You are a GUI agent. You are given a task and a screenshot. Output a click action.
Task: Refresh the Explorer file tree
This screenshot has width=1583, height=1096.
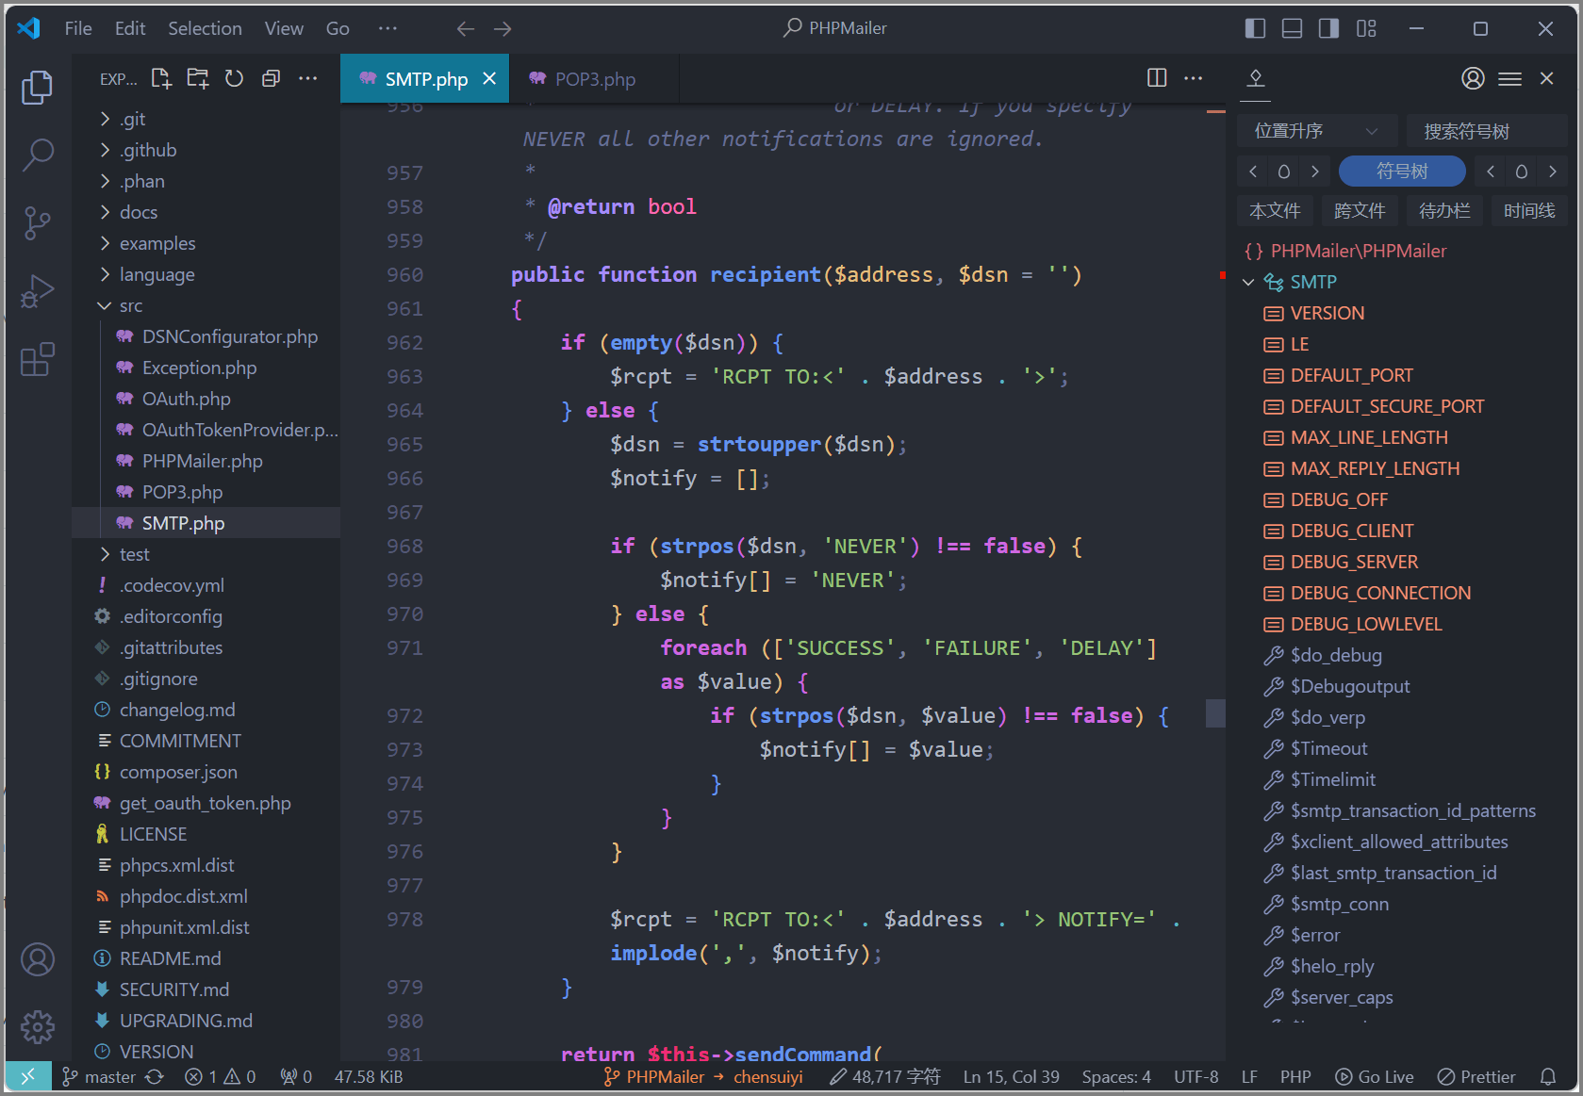pyautogui.click(x=235, y=78)
